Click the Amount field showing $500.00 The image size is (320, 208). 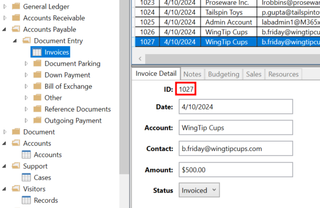click(x=235, y=170)
